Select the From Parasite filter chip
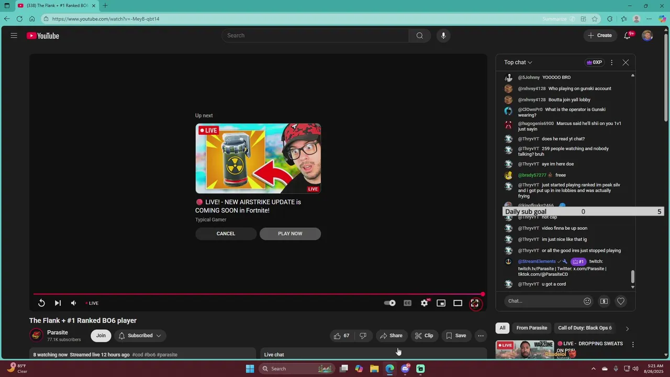This screenshot has height=377, width=670. coord(531,328)
